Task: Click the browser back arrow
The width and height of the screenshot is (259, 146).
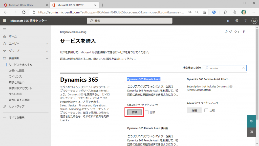Action: 6,12
